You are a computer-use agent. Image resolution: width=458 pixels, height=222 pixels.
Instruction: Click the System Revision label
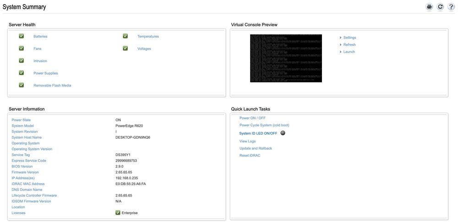(x=25, y=131)
